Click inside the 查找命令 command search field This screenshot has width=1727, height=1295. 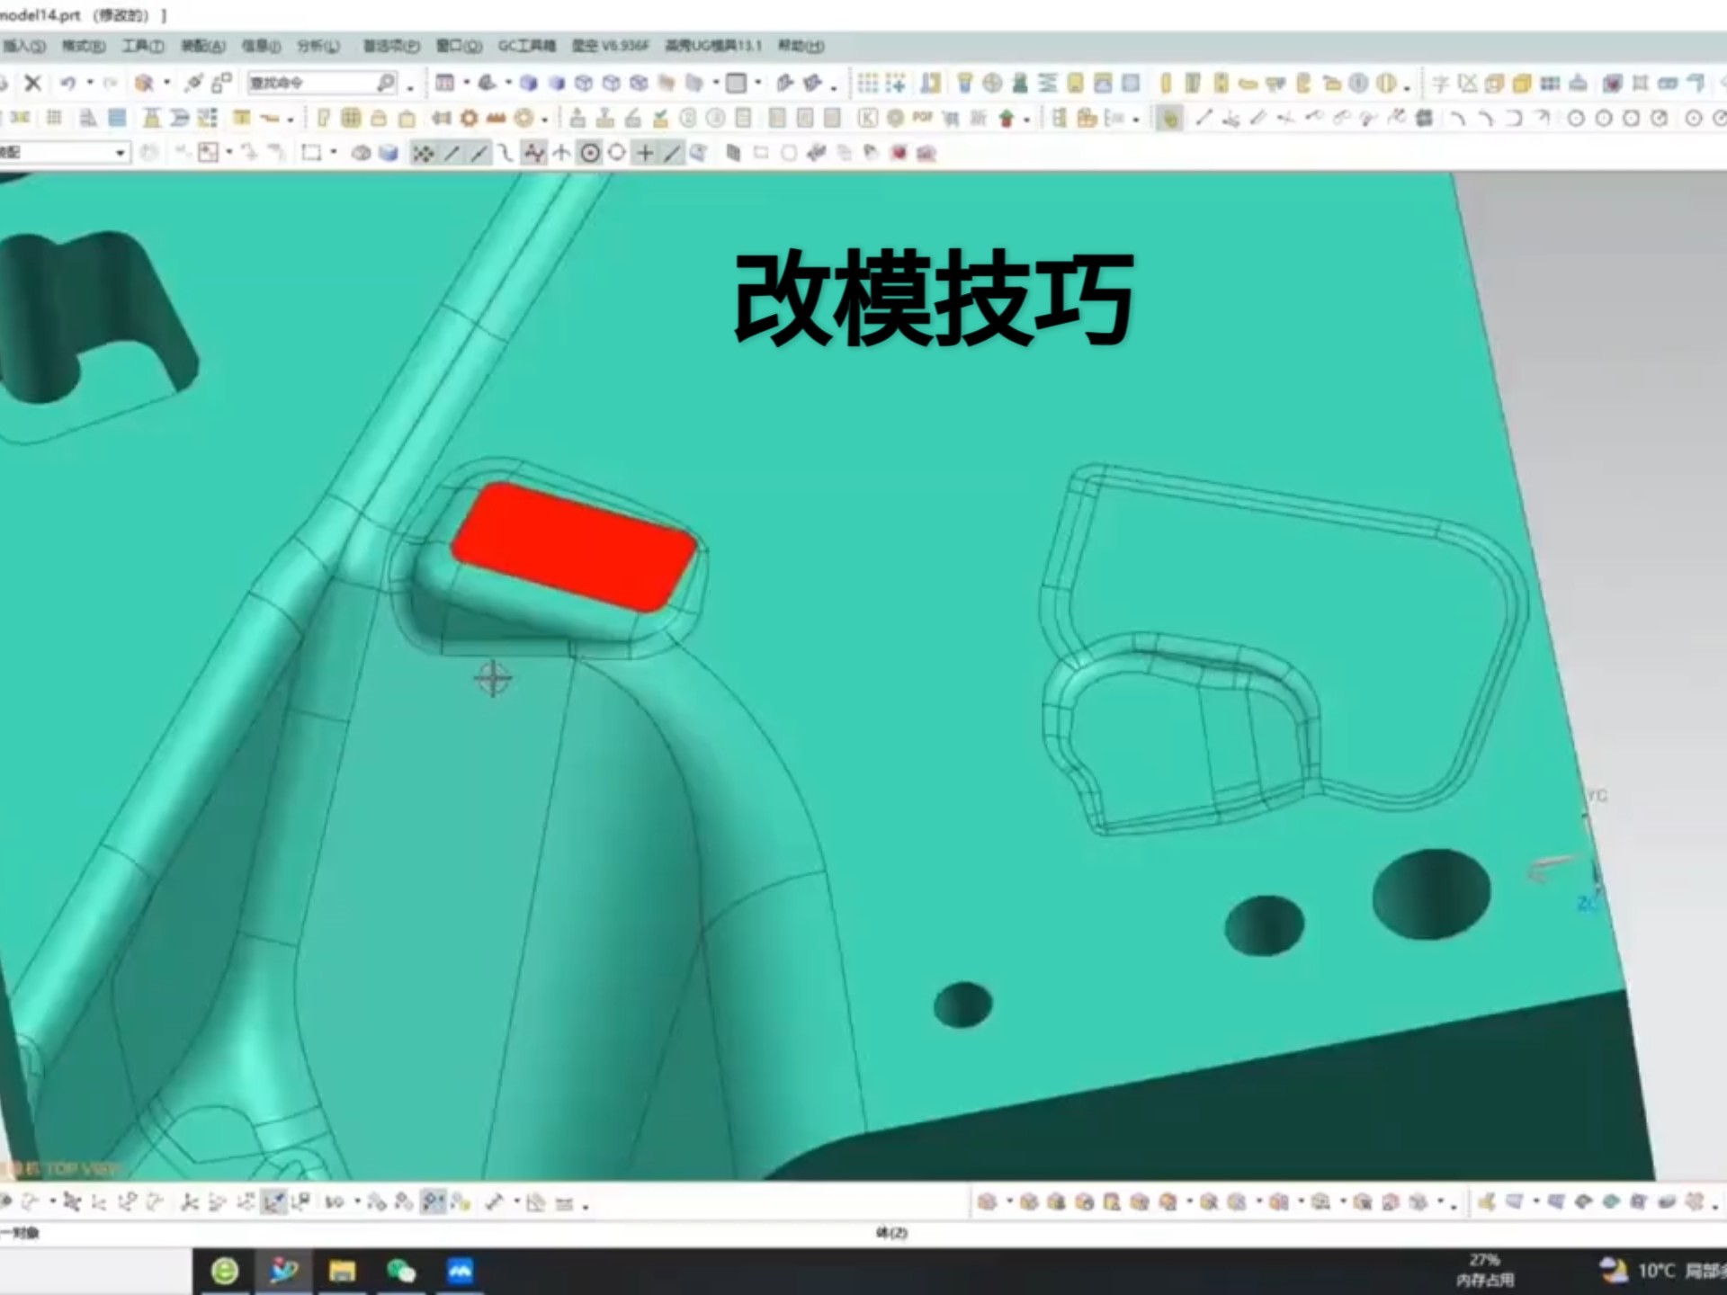tap(315, 83)
